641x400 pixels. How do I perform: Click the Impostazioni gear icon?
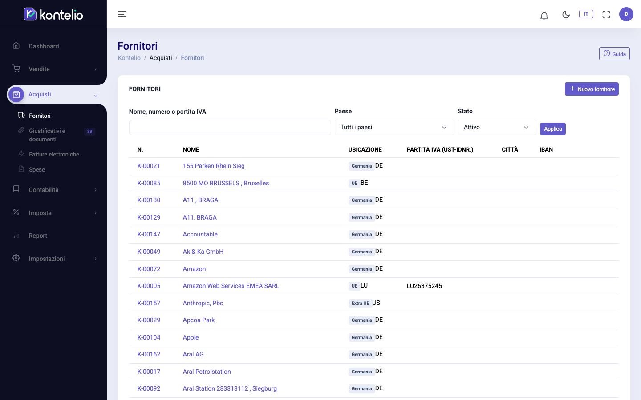[16, 258]
